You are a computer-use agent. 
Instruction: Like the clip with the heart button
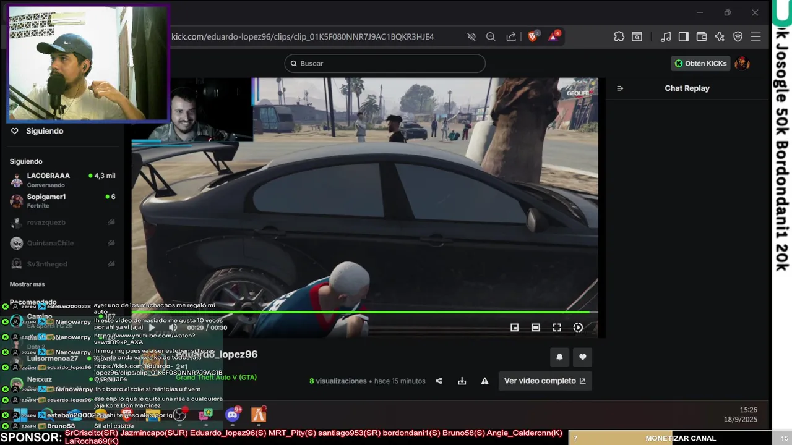pyautogui.click(x=582, y=357)
